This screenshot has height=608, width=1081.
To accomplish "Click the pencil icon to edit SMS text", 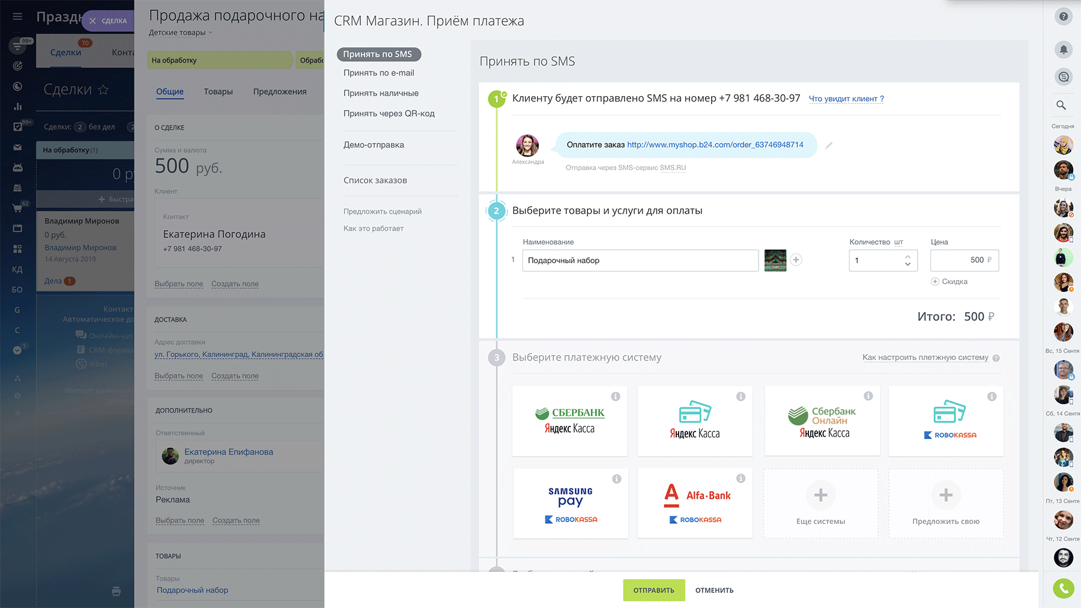I will (x=829, y=145).
